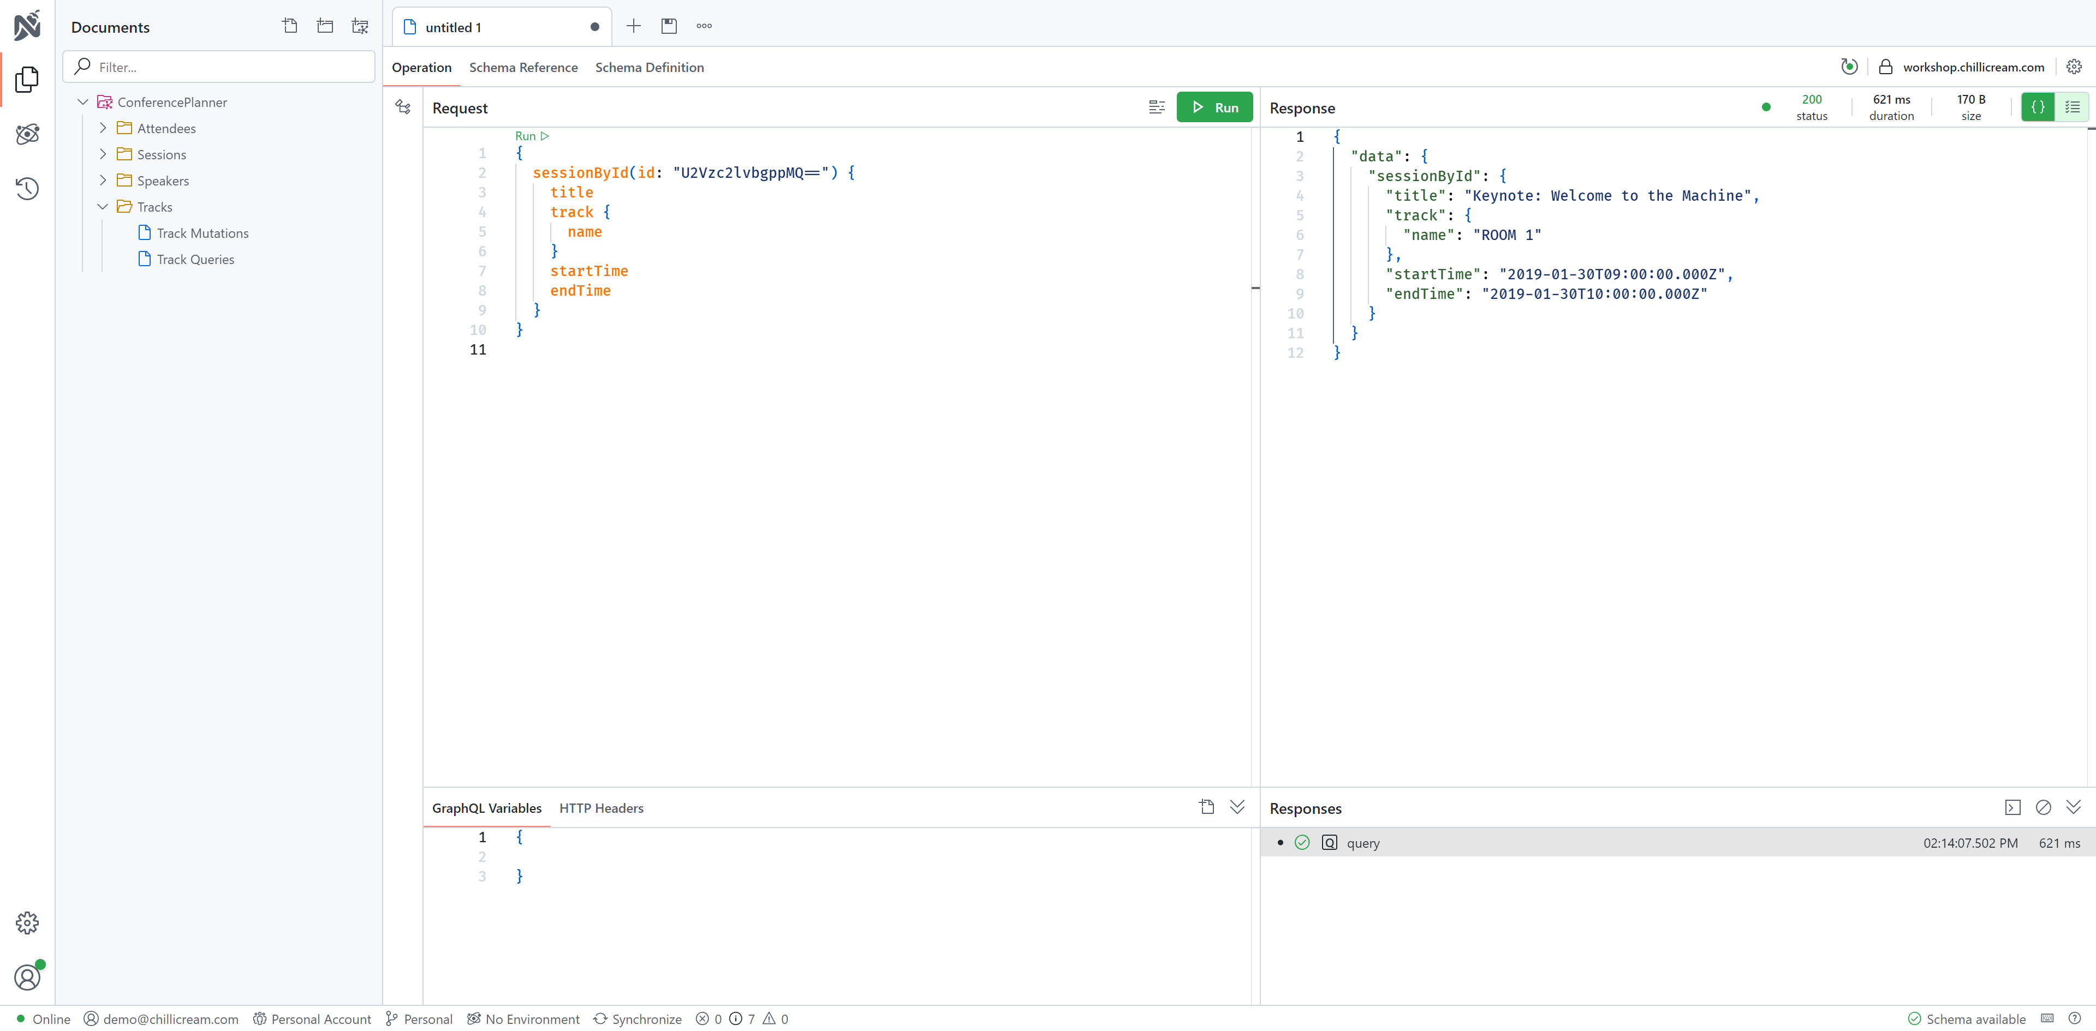Click Synchronize in the status bar
Image resolution: width=2096 pixels, height=1031 pixels.
click(638, 1019)
